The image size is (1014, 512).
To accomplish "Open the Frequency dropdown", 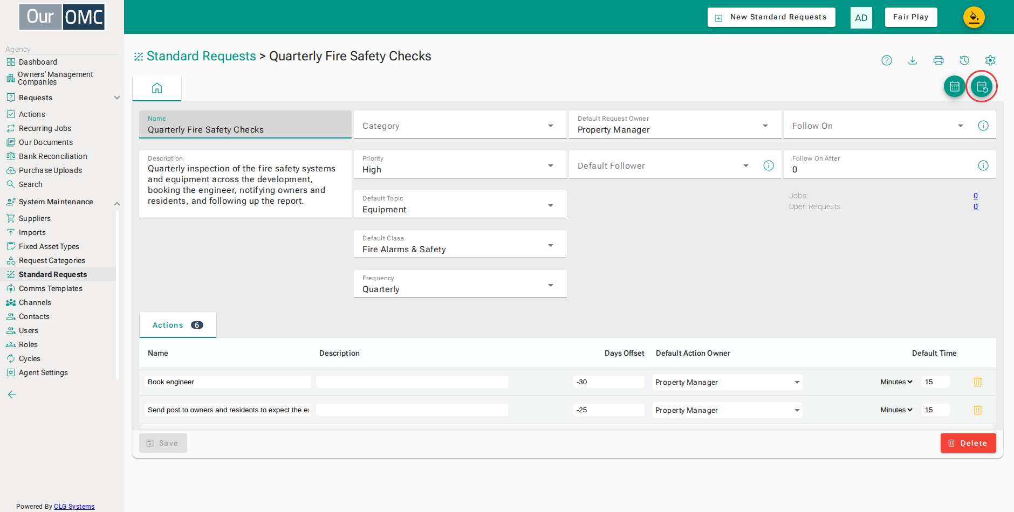I will tap(460, 284).
